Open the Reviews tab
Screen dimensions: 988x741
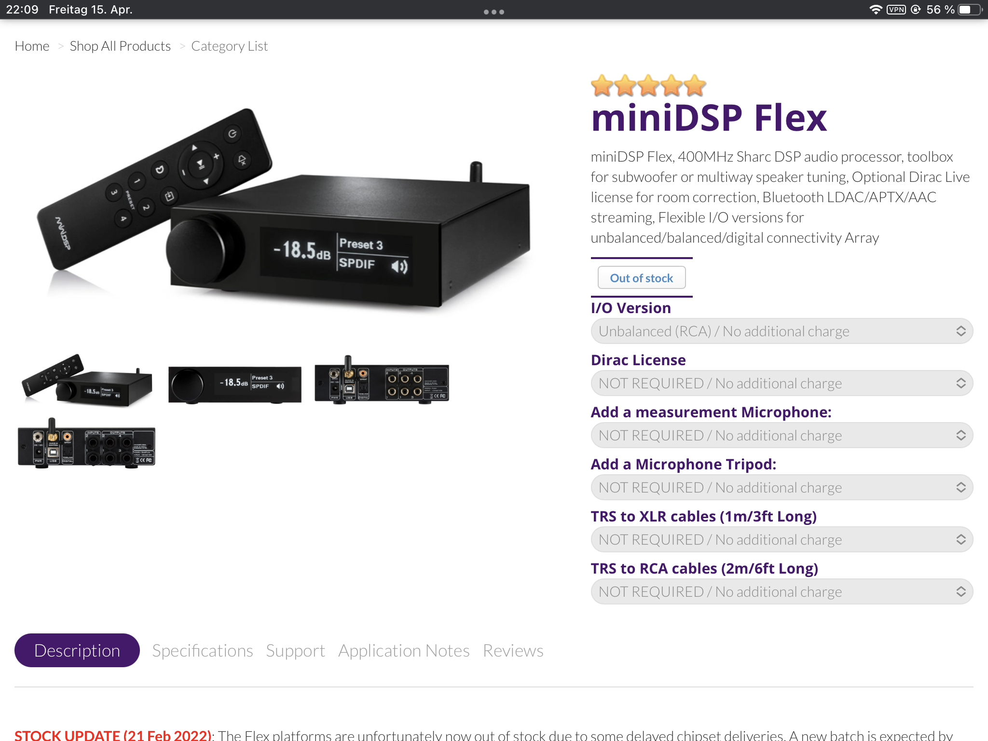pos(513,650)
